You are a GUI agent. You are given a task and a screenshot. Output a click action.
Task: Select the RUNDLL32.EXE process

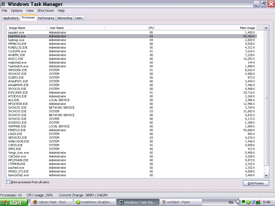[x=18, y=47]
